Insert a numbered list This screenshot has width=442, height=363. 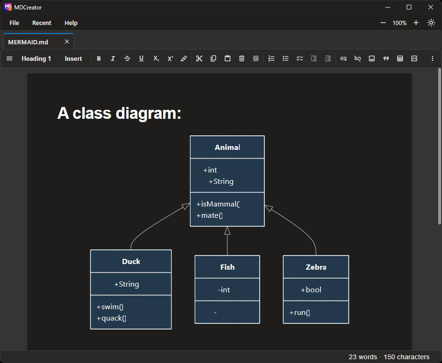(x=271, y=58)
